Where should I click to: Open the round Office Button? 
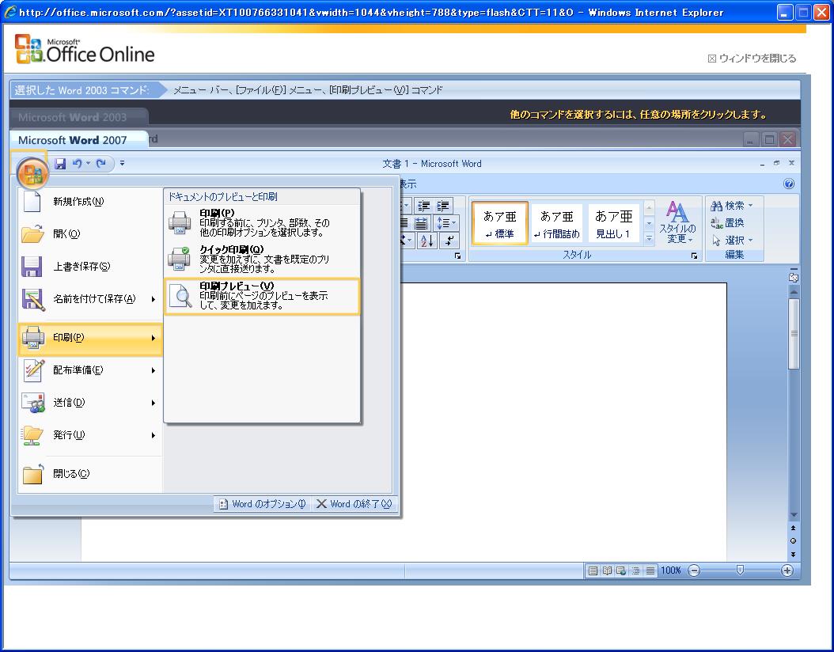[x=32, y=174]
